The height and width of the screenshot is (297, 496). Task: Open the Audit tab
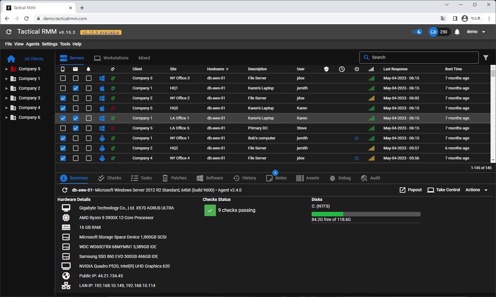coord(370,178)
